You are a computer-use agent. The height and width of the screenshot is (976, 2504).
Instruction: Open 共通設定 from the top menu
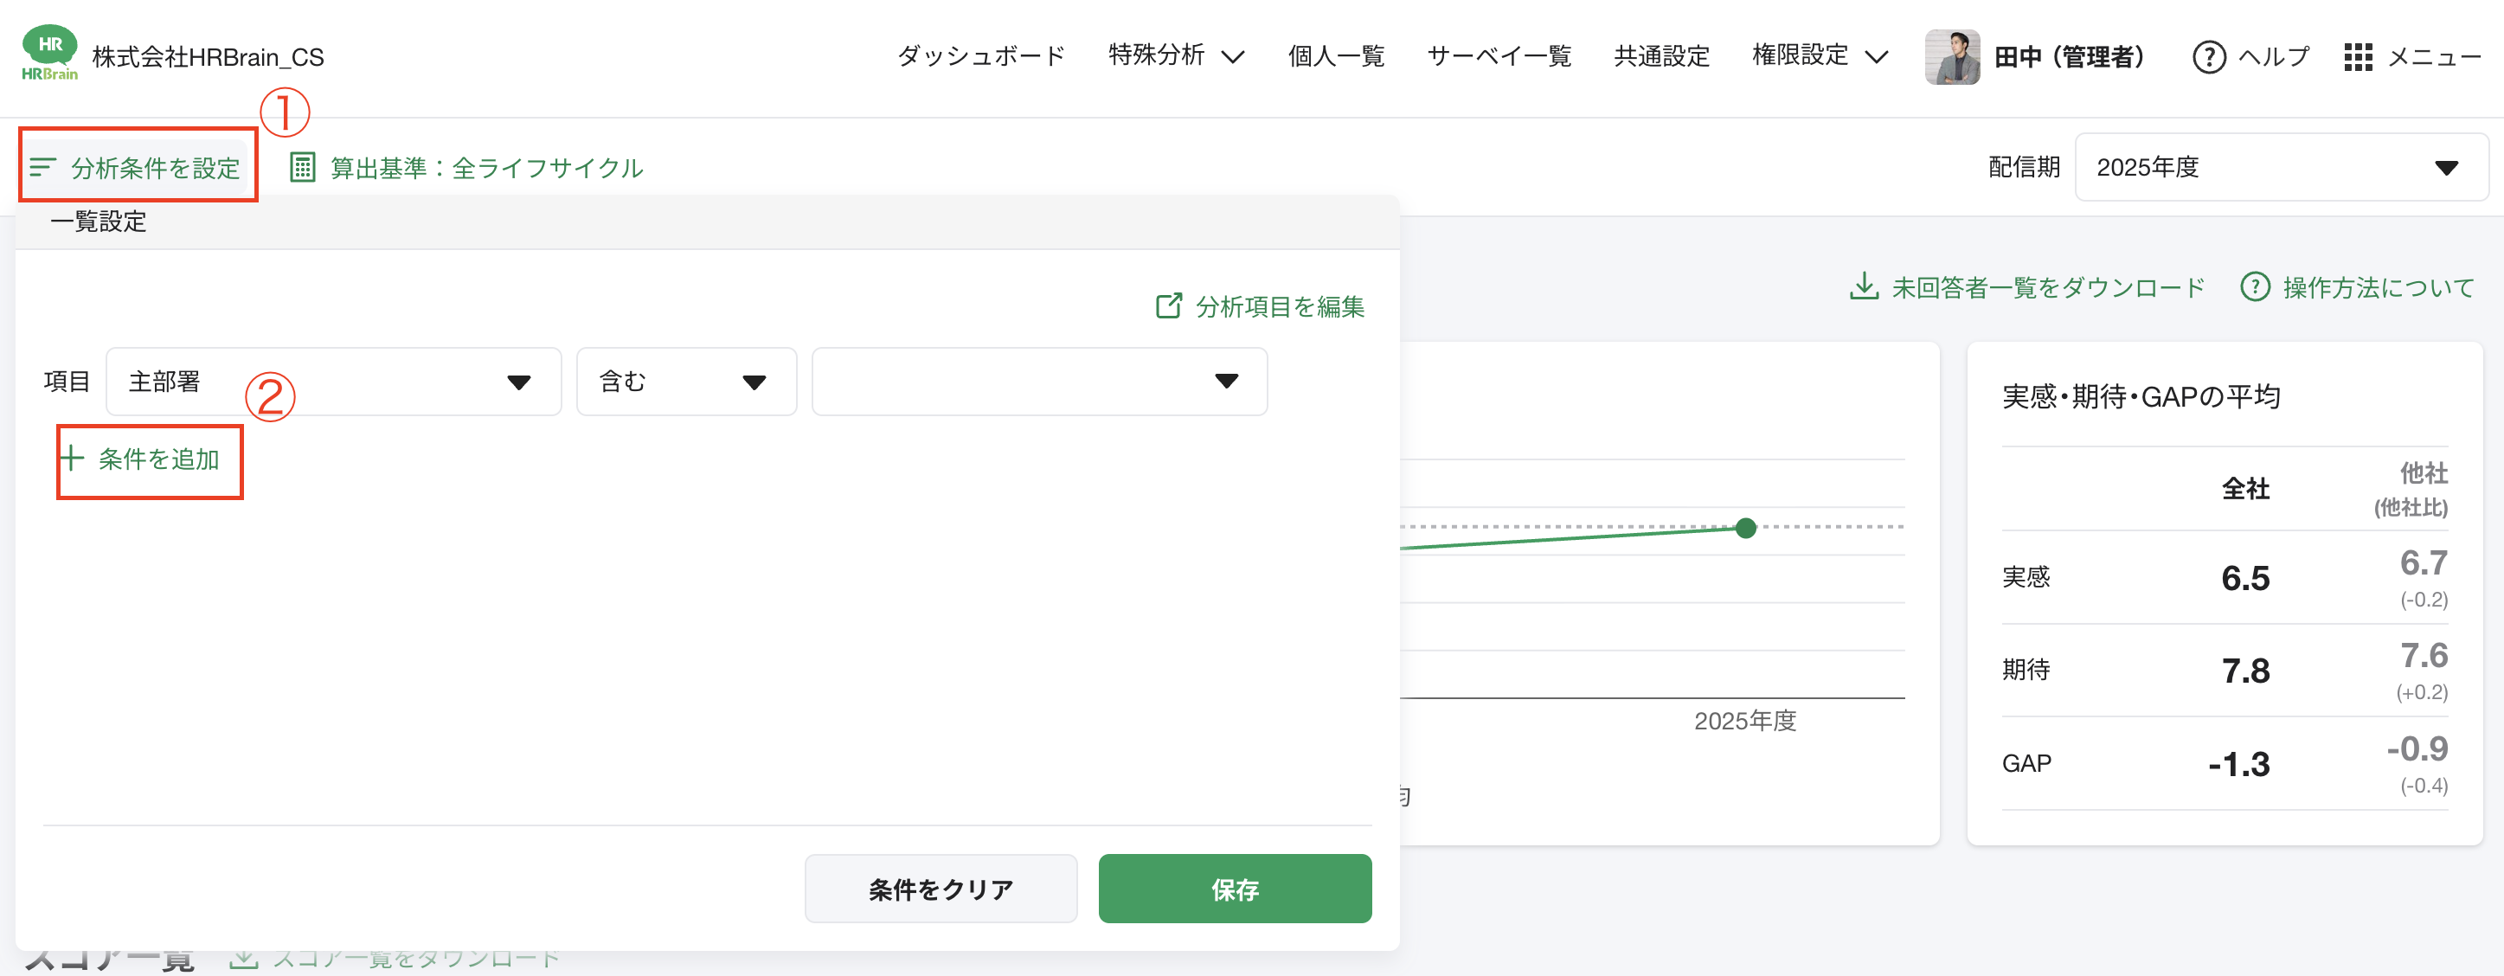(x=1661, y=56)
